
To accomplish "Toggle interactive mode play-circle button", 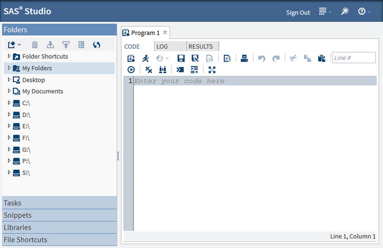I will [131, 70].
